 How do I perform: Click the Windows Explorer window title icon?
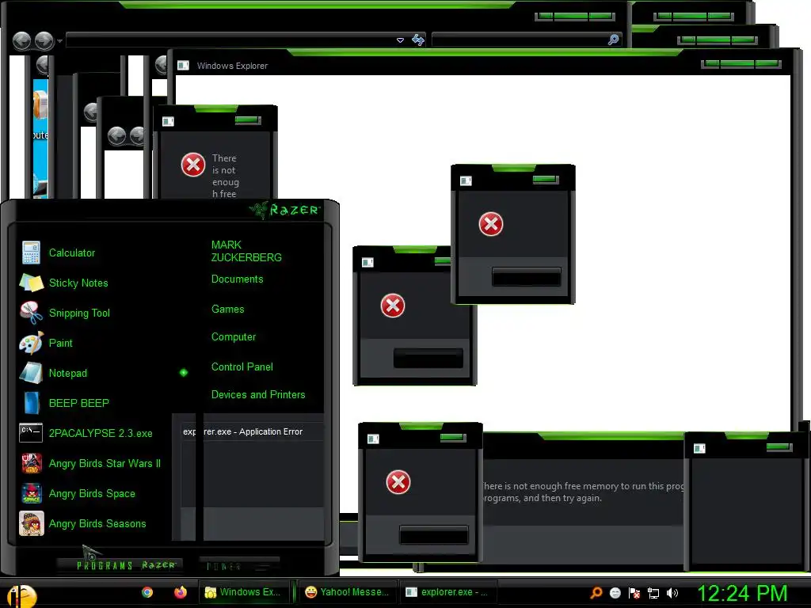pyautogui.click(x=183, y=65)
